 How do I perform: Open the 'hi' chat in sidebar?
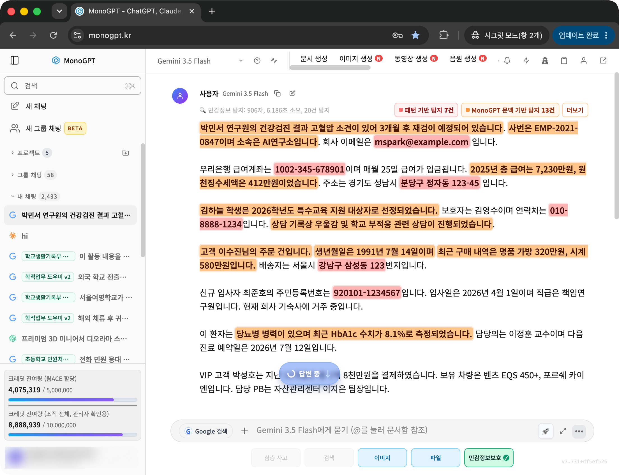(x=70, y=236)
